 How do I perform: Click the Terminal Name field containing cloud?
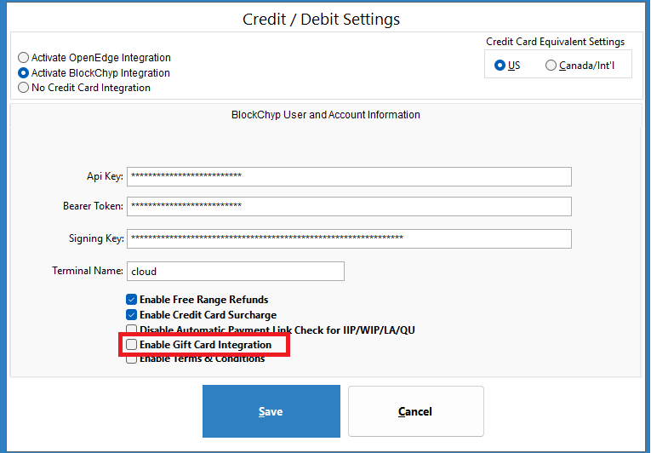pos(236,272)
